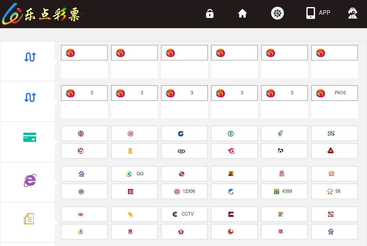
Task: Open the Bank of China logo tile
Action: pos(84,133)
